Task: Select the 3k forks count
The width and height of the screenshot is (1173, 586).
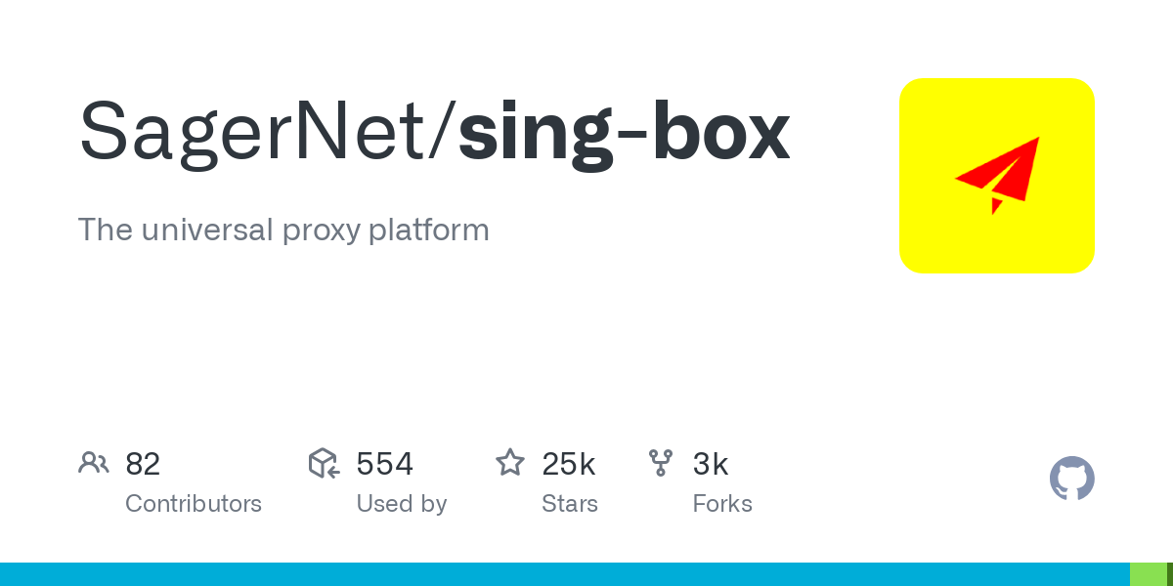Action: 711,464
